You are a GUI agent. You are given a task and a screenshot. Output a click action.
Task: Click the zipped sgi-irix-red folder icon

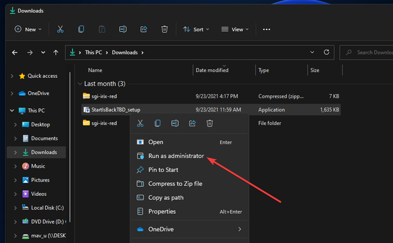click(x=86, y=96)
